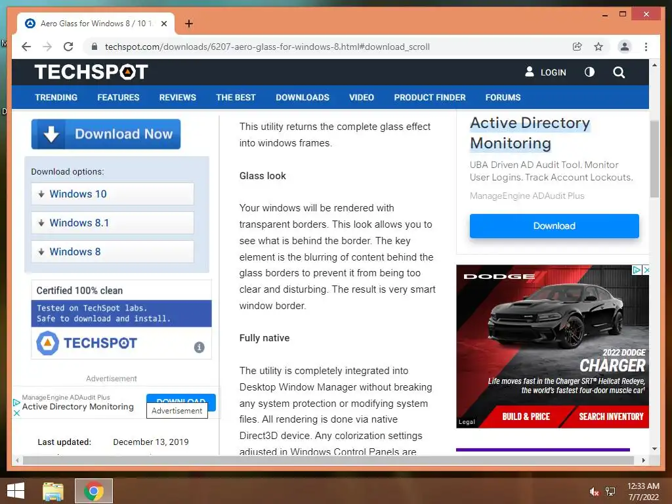Open the TRENDING menu
This screenshot has height=504, width=672.
point(56,97)
